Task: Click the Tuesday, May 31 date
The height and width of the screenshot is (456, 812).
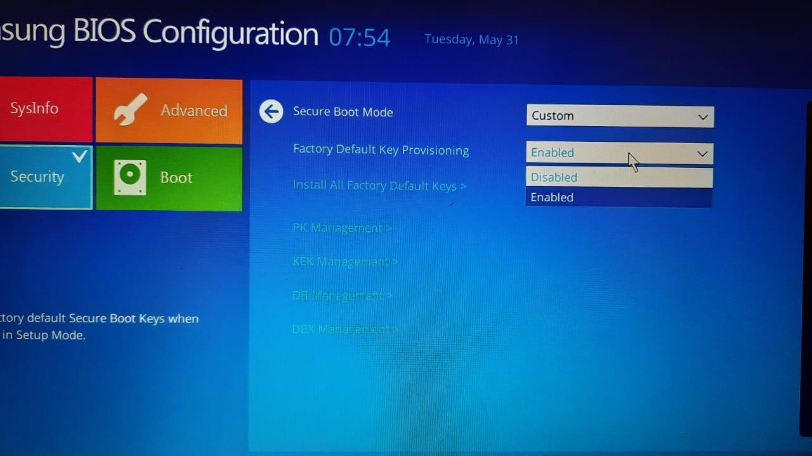Action: pos(471,39)
